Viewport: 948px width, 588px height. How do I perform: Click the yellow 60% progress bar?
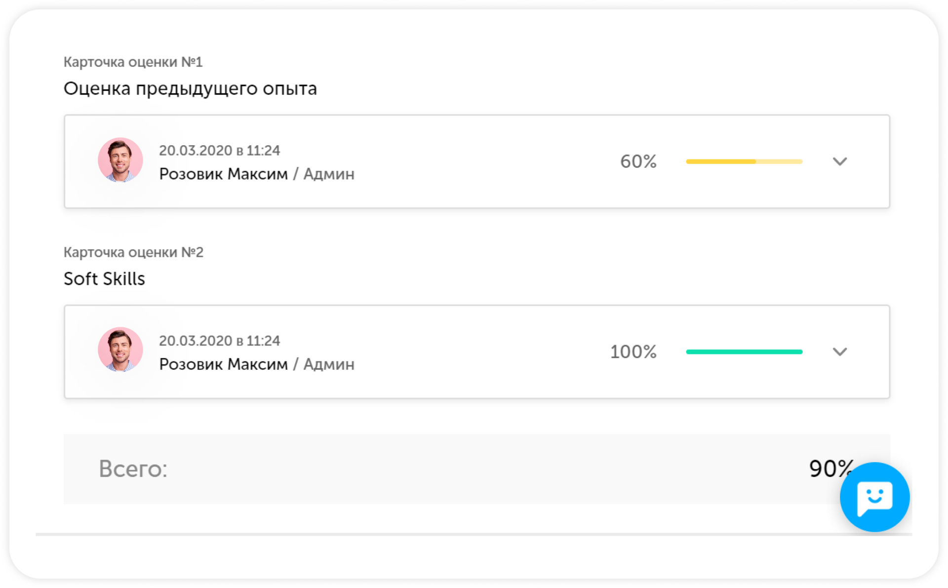point(744,161)
